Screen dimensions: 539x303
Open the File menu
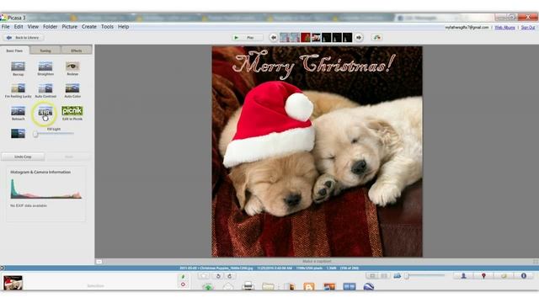[6, 26]
